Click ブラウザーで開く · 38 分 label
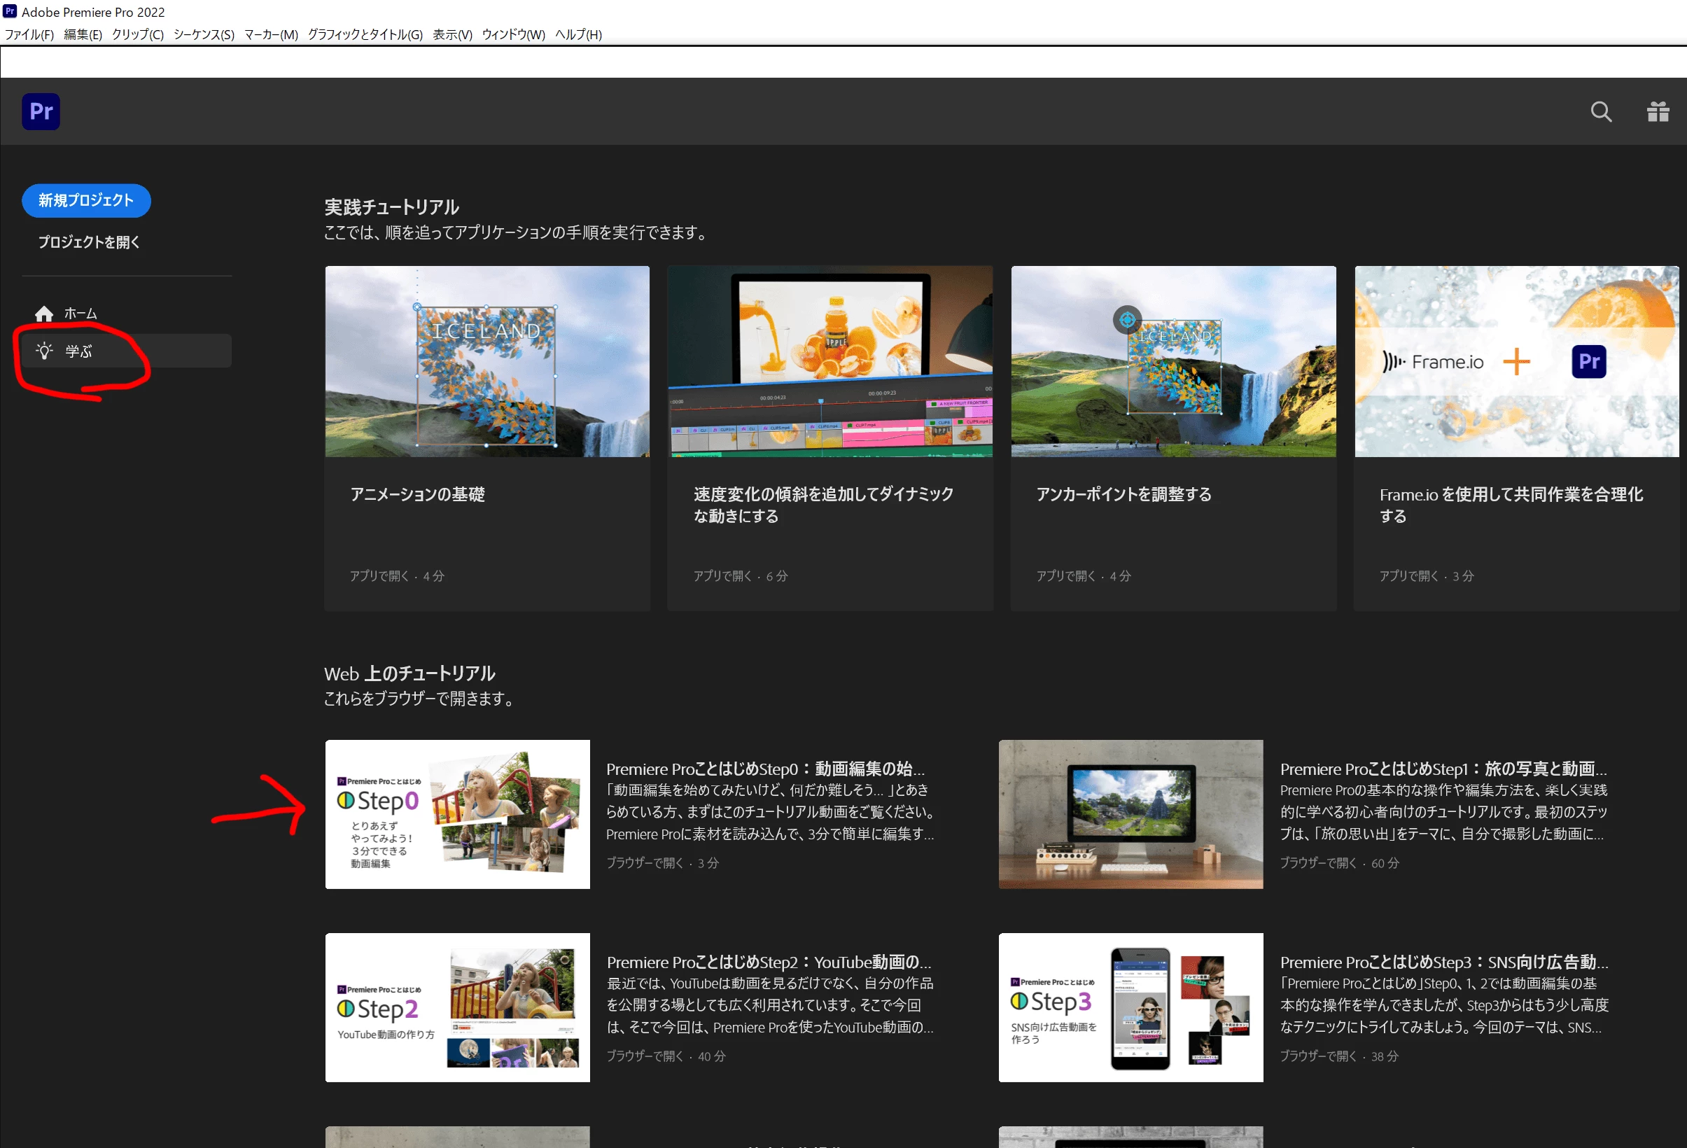 1339,1056
